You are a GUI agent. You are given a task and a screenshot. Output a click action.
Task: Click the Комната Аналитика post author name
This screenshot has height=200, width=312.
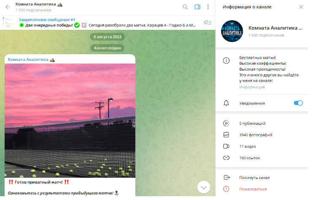pyautogui.click(x=28, y=60)
